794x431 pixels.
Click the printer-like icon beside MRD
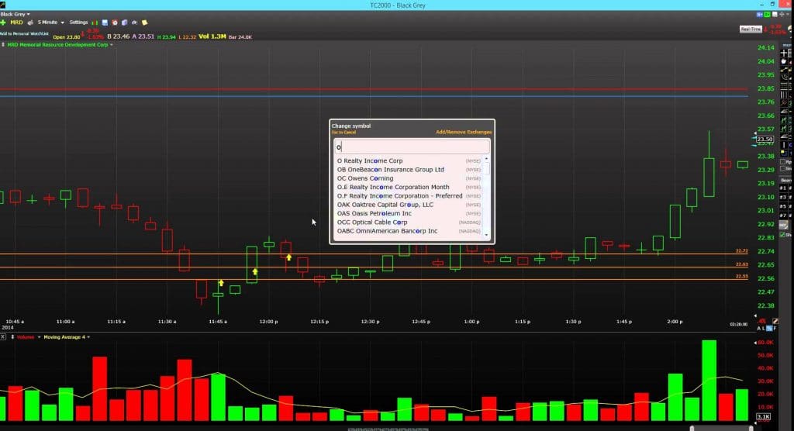click(x=30, y=22)
